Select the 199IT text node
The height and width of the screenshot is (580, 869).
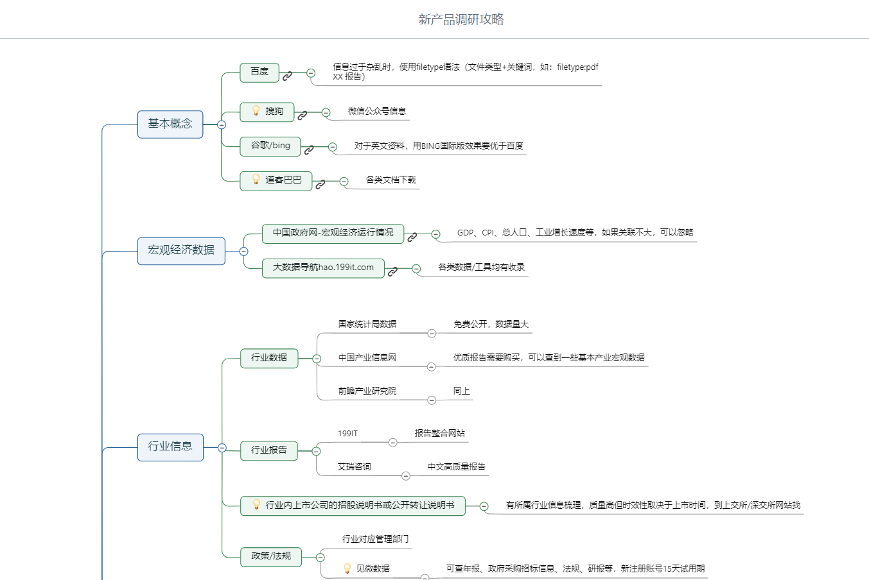click(348, 434)
